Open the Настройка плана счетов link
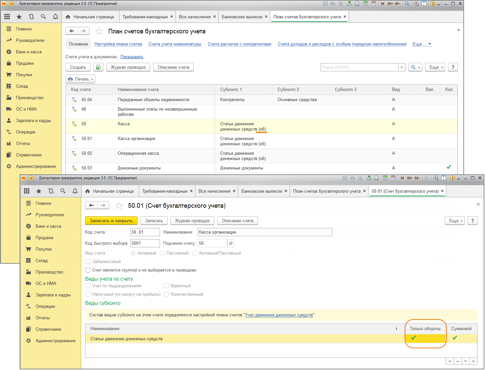This screenshot has height=370, width=485. click(118, 44)
